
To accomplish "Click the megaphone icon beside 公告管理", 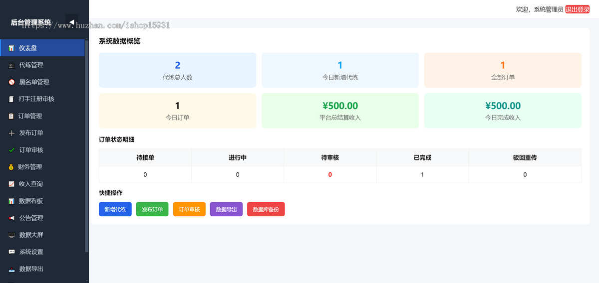I will [11, 218].
